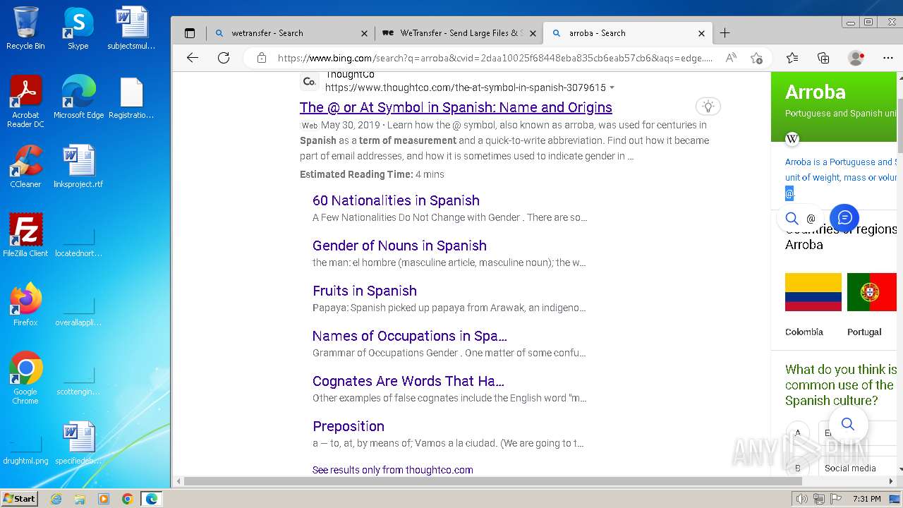Screen dimensions: 903x508
Task: Open linksproject.rtf on the desktop
Action: coord(78,167)
